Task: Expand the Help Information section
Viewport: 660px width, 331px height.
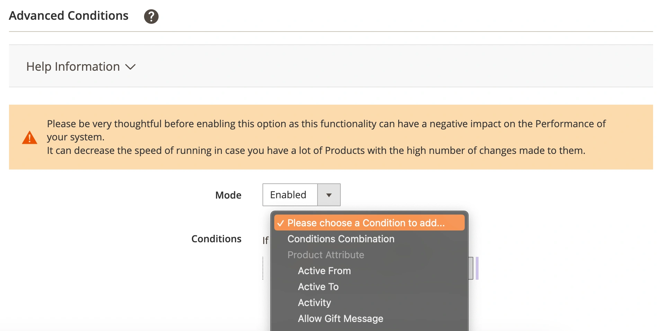Action: point(73,66)
